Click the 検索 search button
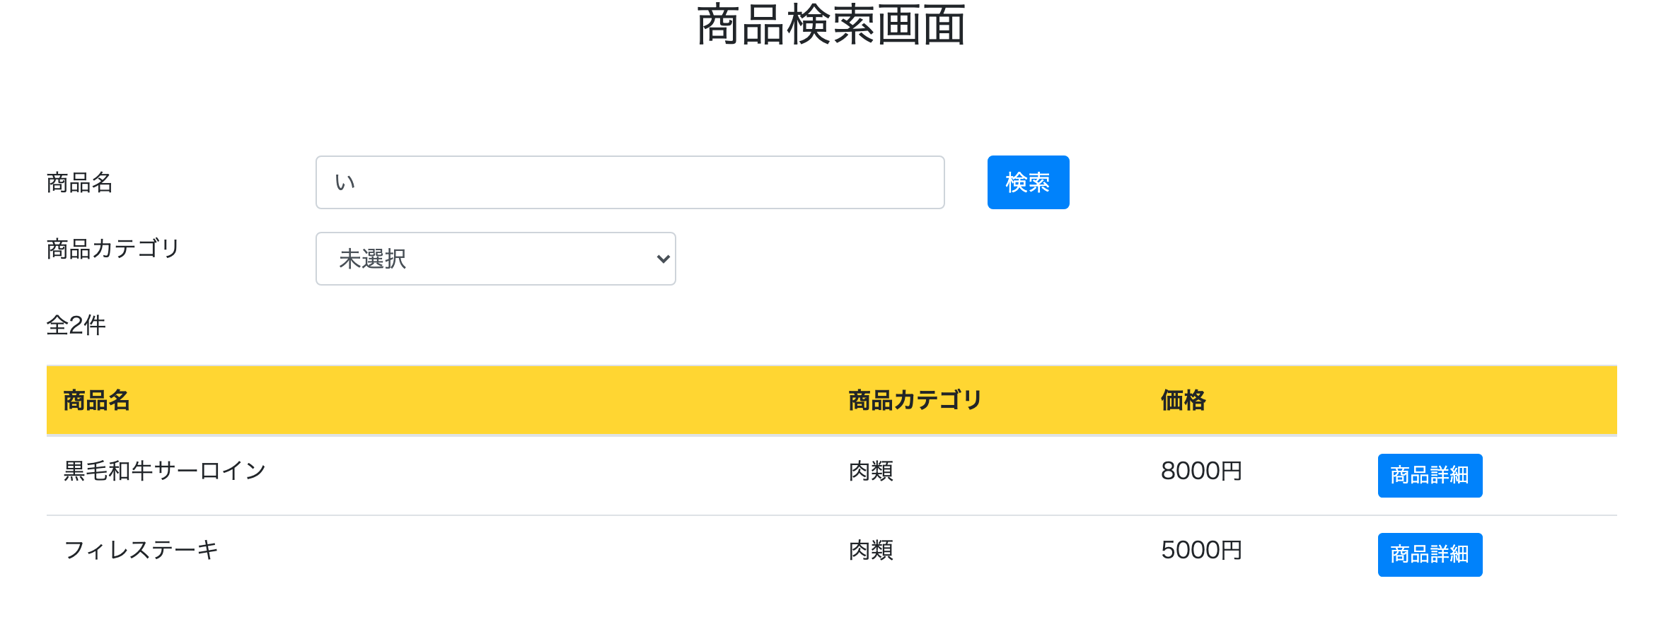The height and width of the screenshot is (622, 1678). point(1026,182)
